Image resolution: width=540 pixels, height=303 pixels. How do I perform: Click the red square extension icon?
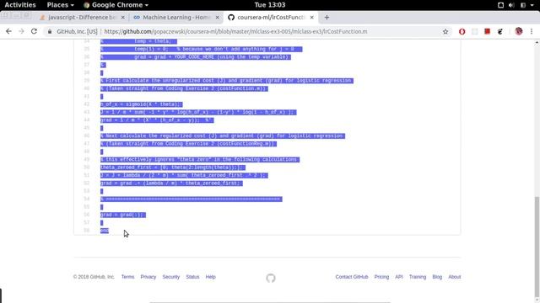click(487, 31)
